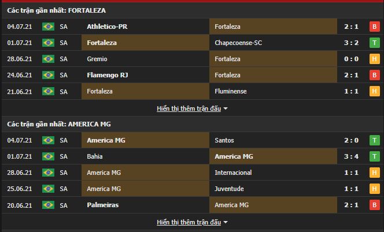Viewport: 384px width, 232px height.
Task: Expand more America MG matches list
Action: (x=192, y=222)
